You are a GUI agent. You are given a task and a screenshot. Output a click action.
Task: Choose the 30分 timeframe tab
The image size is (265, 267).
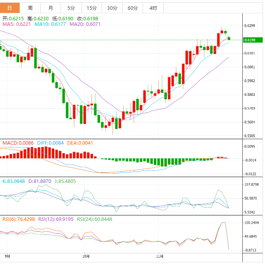112,8
